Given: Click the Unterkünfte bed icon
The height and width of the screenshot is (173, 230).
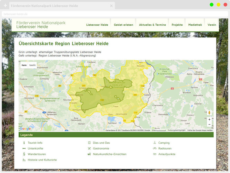Looking at the screenshot, I should coord(24,148).
